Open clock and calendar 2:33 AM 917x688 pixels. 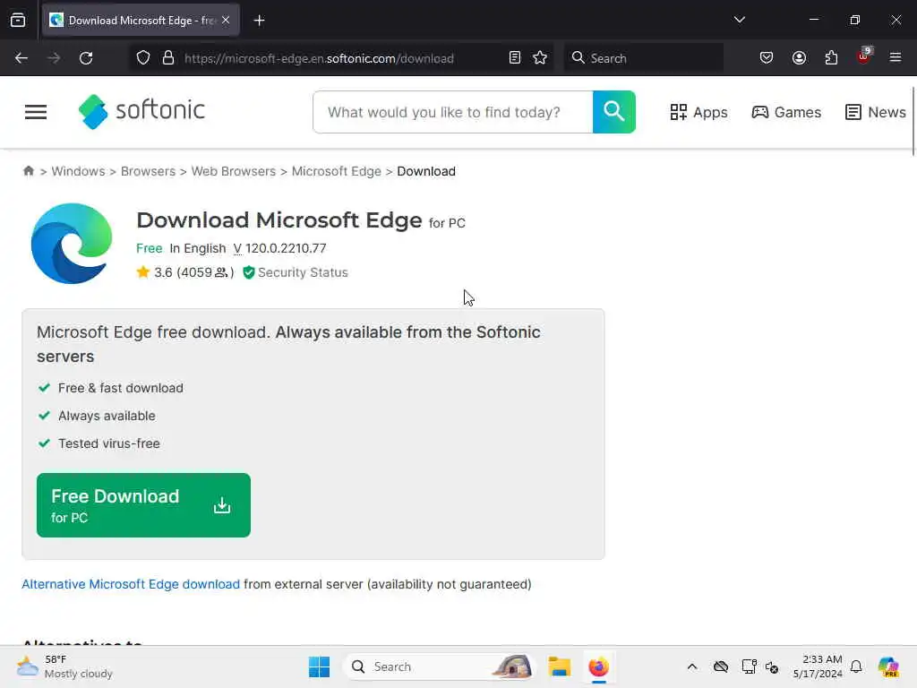818,666
